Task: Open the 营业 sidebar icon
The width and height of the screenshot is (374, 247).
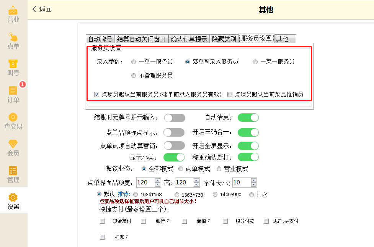Action: [x=13, y=11]
